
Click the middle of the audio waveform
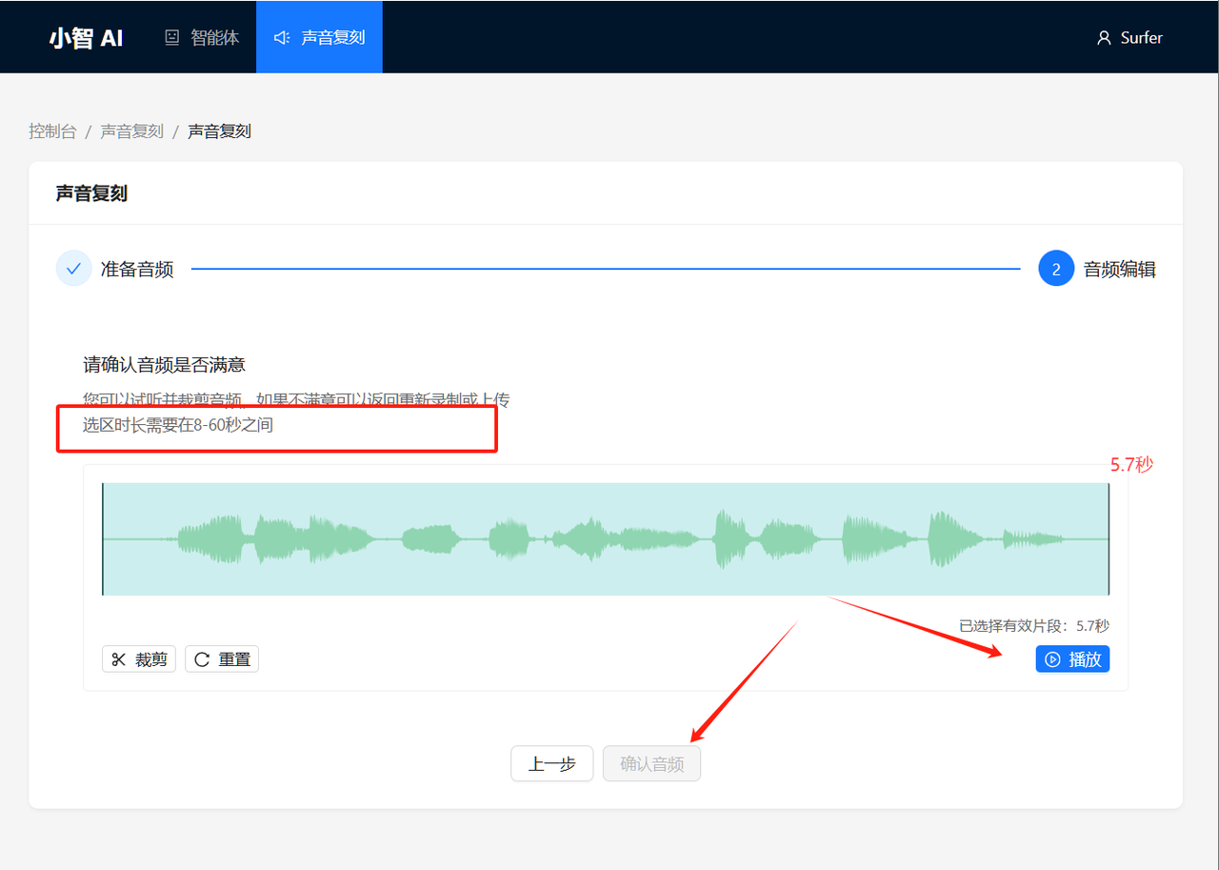click(x=606, y=539)
